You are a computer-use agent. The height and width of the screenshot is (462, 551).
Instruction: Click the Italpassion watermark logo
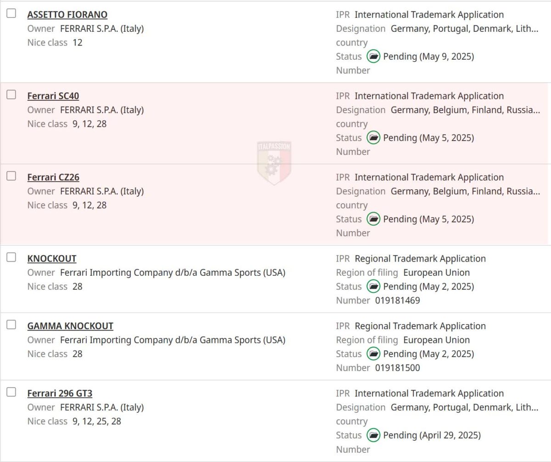[x=274, y=163]
